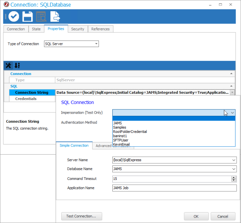Minimize the Connection window
The width and height of the screenshot is (241, 223).
point(210,5)
